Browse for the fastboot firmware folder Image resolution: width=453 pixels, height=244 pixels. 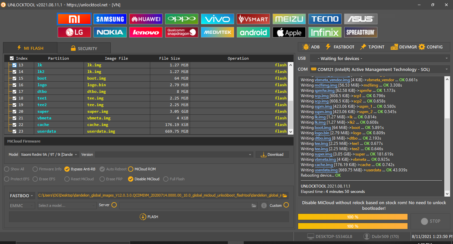click(x=285, y=196)
